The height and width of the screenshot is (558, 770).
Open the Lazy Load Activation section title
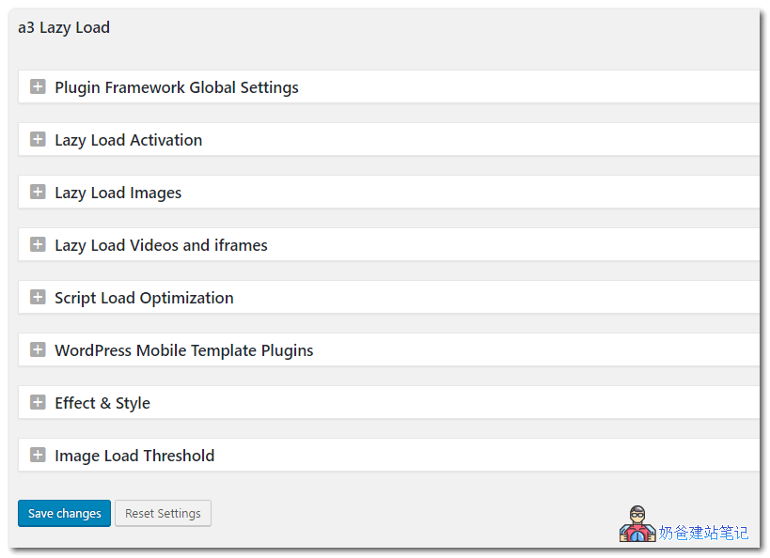129,140
